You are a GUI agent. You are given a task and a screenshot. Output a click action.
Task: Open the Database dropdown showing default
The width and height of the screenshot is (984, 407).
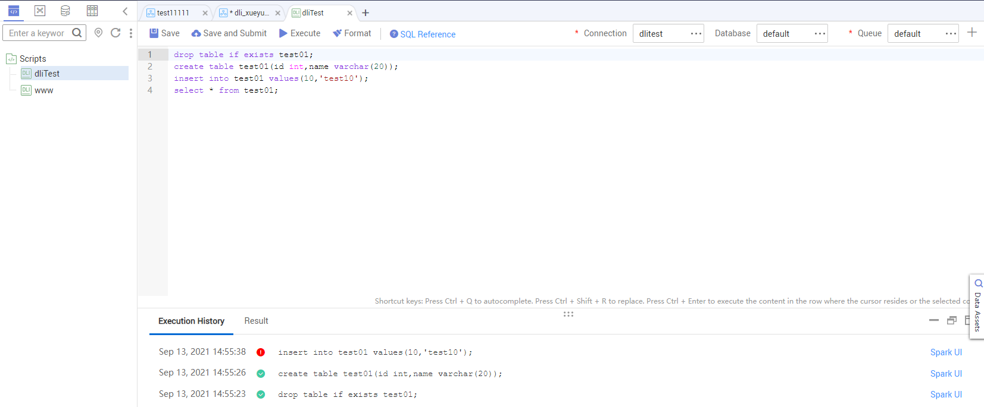(x=792, y=33)
